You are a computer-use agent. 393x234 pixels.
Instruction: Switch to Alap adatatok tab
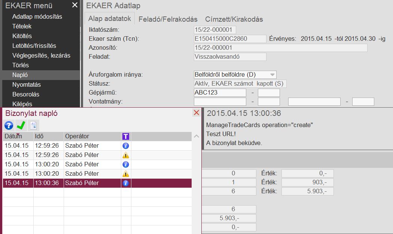pos(110,19)
